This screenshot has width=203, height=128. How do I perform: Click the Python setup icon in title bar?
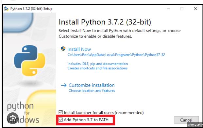6,9
